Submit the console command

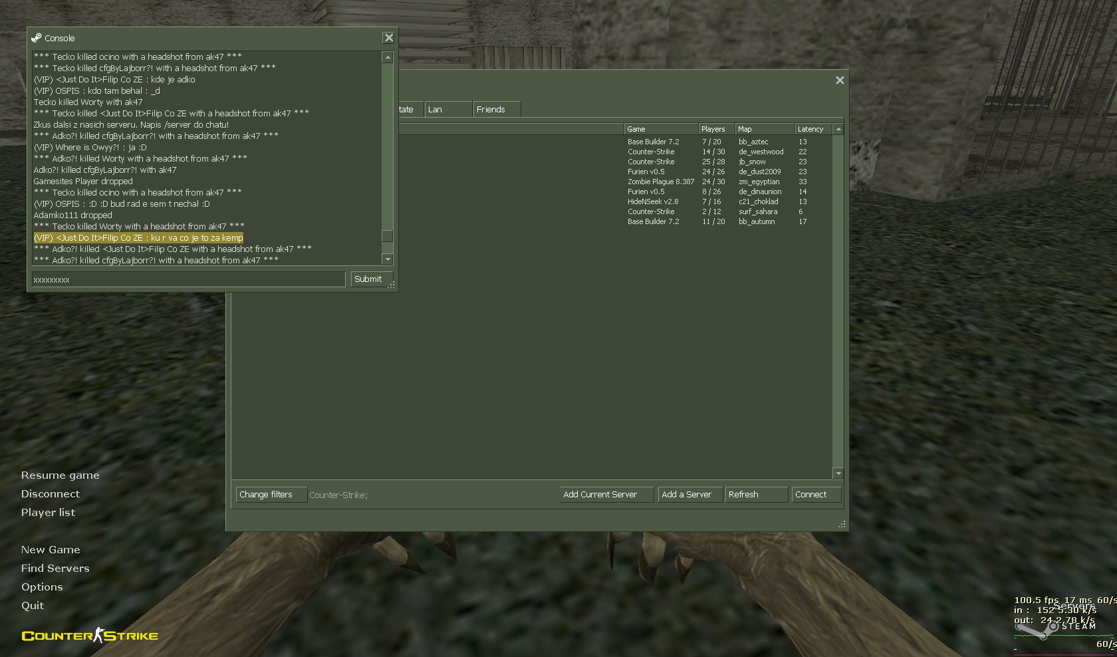pos(371,279)
